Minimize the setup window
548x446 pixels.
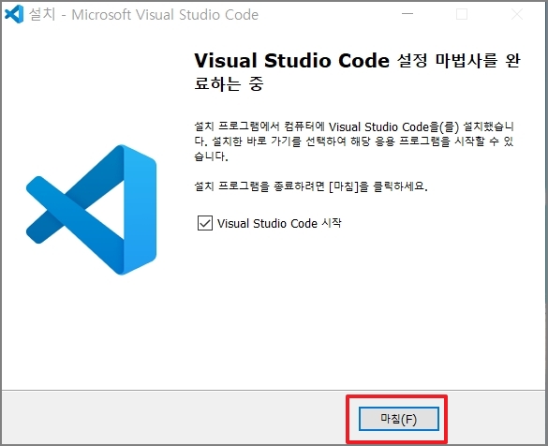click(407, 14)
